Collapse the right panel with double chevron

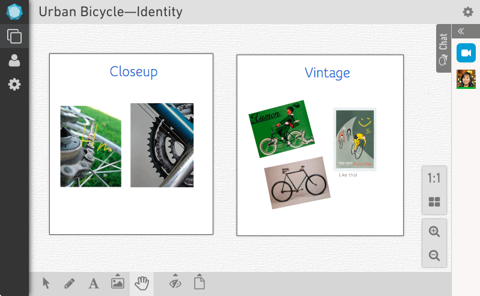461,31
